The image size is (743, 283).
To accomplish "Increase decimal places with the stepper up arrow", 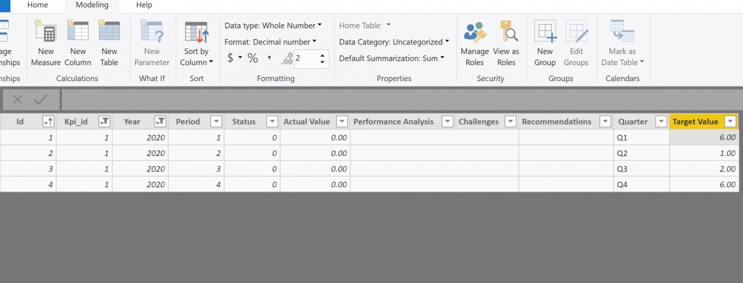I will (x=322, y=54).
